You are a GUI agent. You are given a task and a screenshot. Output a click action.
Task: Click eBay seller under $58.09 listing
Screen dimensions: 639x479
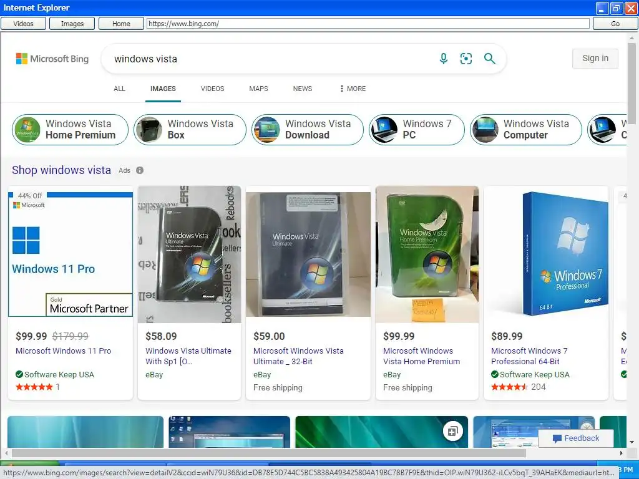click(x=154, y=374)
